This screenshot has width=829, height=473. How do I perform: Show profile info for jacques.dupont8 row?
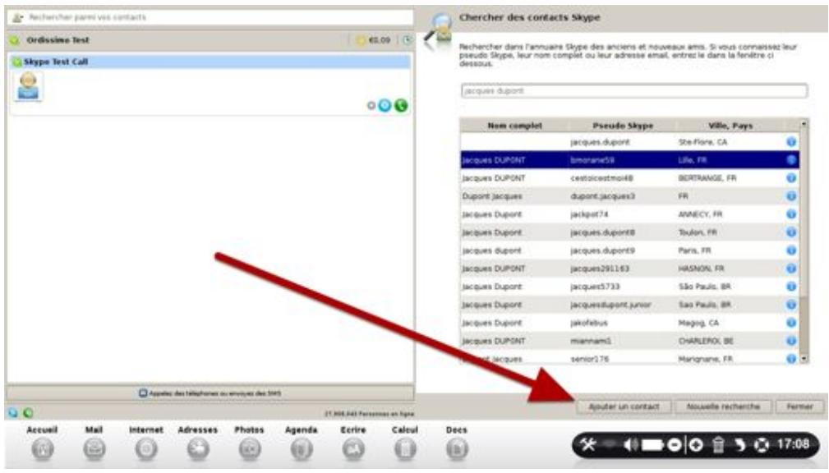point(791,232)
